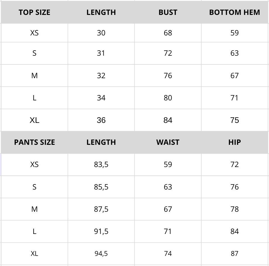
Task: Click hip value 78 for size M
Action: (x=234, y=209)
